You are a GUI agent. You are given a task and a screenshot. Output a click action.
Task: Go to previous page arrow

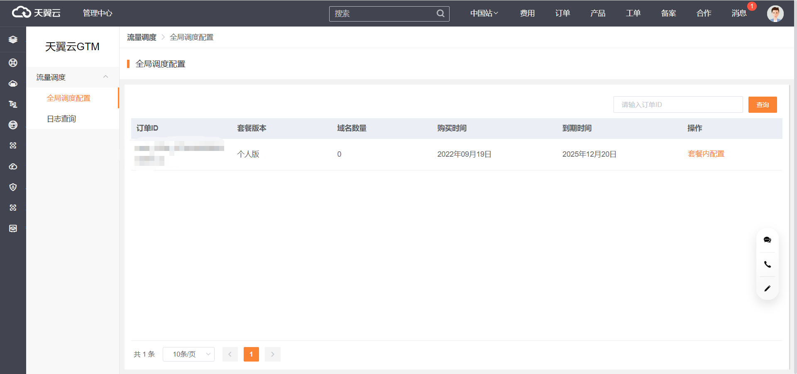(x=230, y=354)
